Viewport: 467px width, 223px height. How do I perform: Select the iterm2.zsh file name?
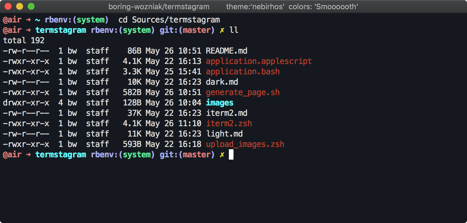tap(229, 124)
